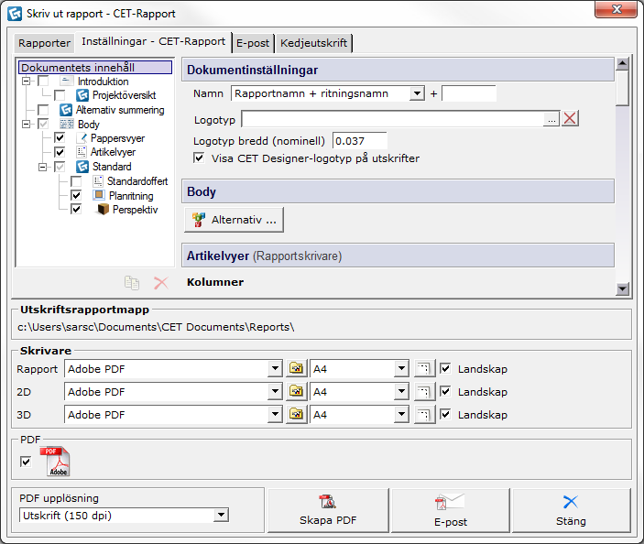Open page setup icon for 2D row
The image size is (644, 544).
423,392
